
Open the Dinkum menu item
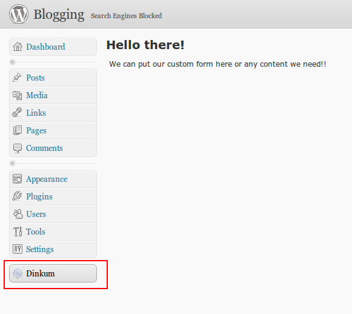coord(53,273)
